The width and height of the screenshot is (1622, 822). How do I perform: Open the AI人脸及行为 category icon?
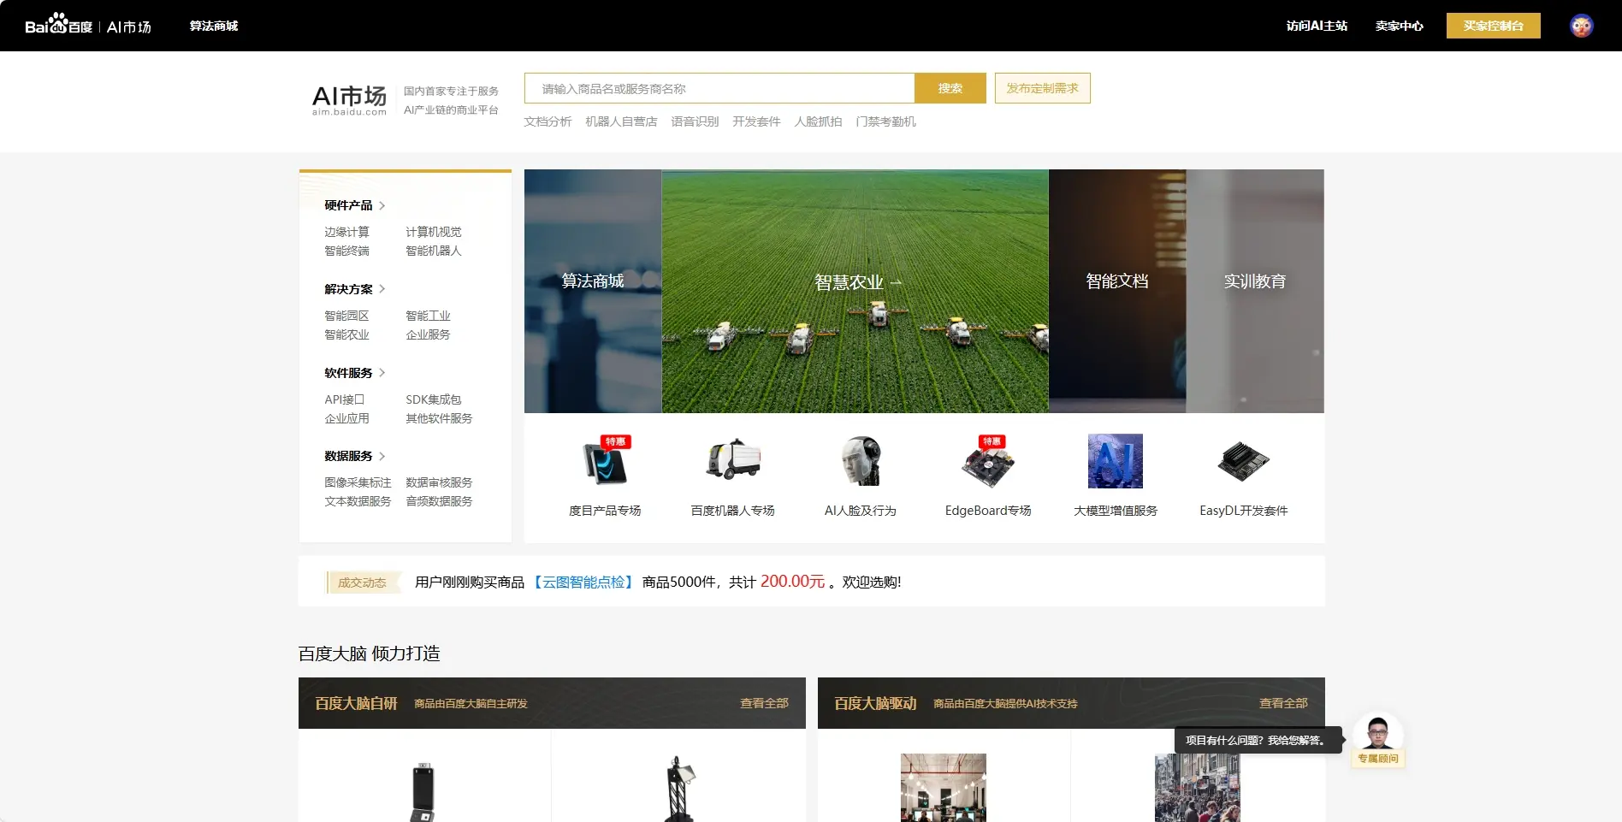(860, 462)
